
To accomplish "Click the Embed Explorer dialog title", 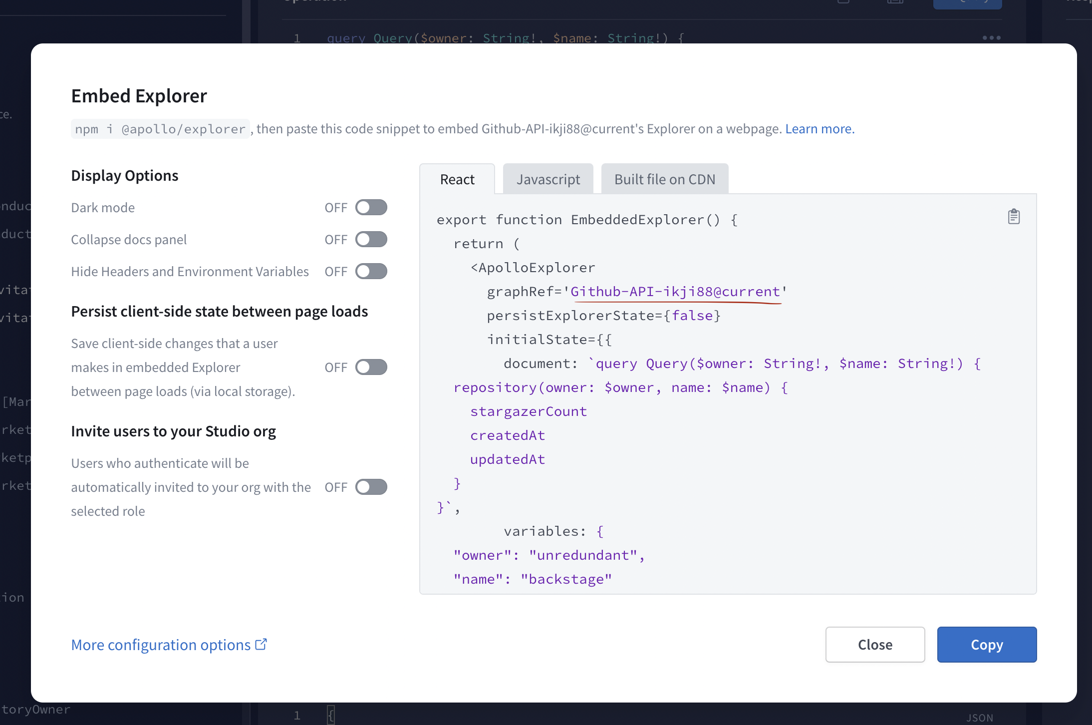I will point(139,96).
